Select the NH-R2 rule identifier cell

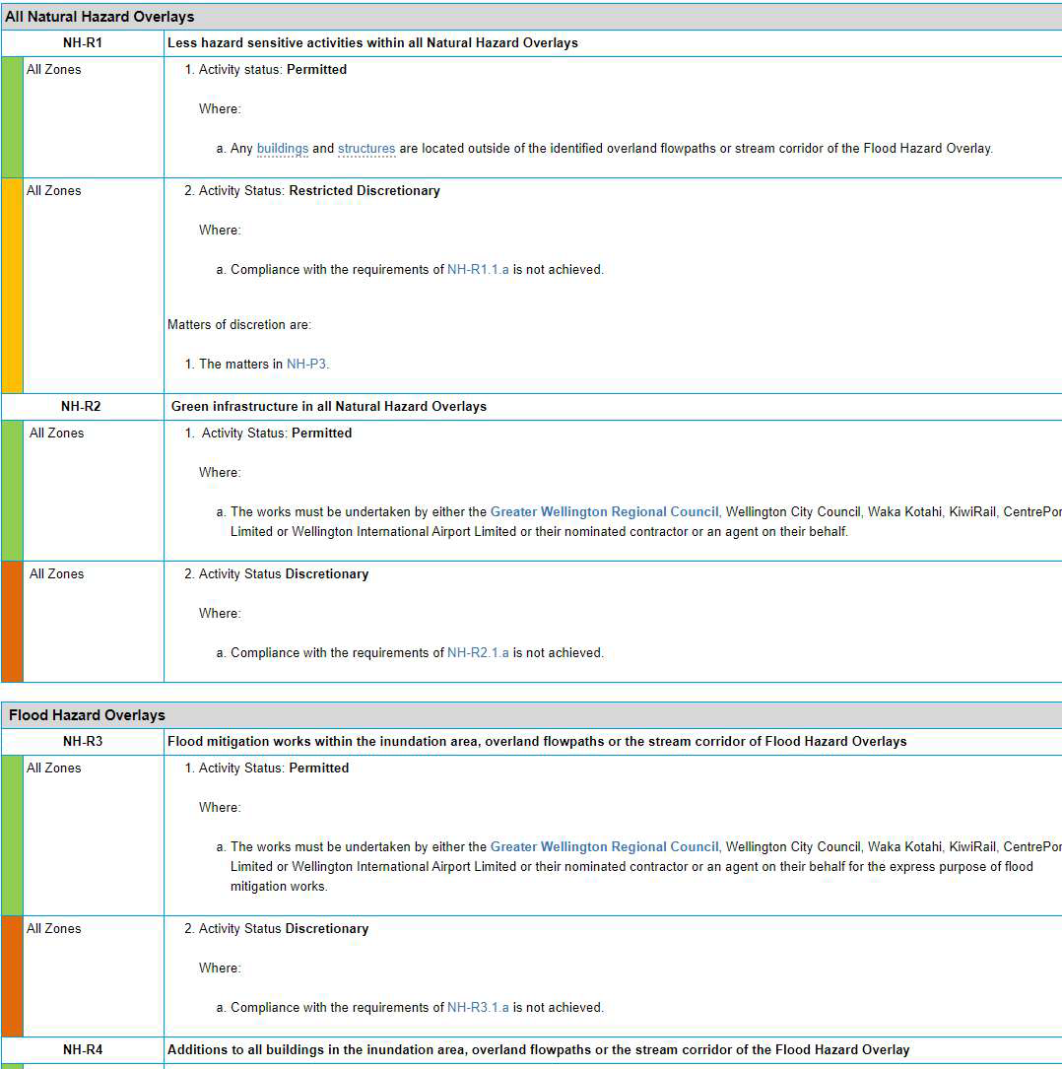pos(82,407)
